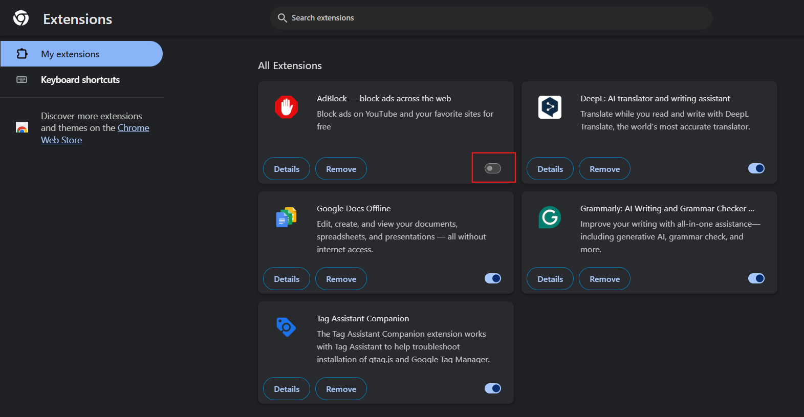
Task: Open Keyboard shortcuts in the sidebar
Action: 80,80
